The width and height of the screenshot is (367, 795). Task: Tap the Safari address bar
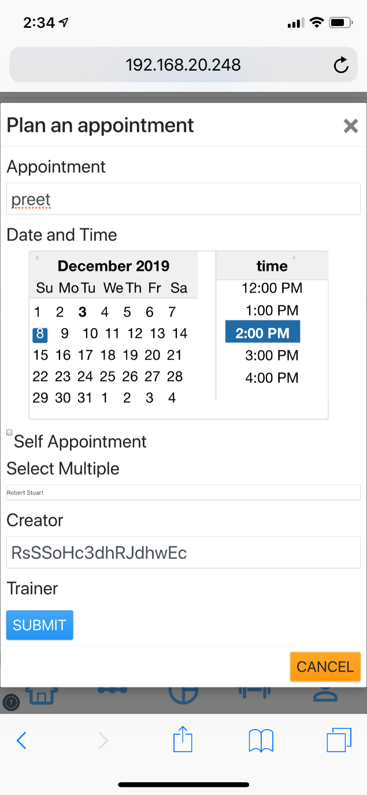(x=183, y=65)
